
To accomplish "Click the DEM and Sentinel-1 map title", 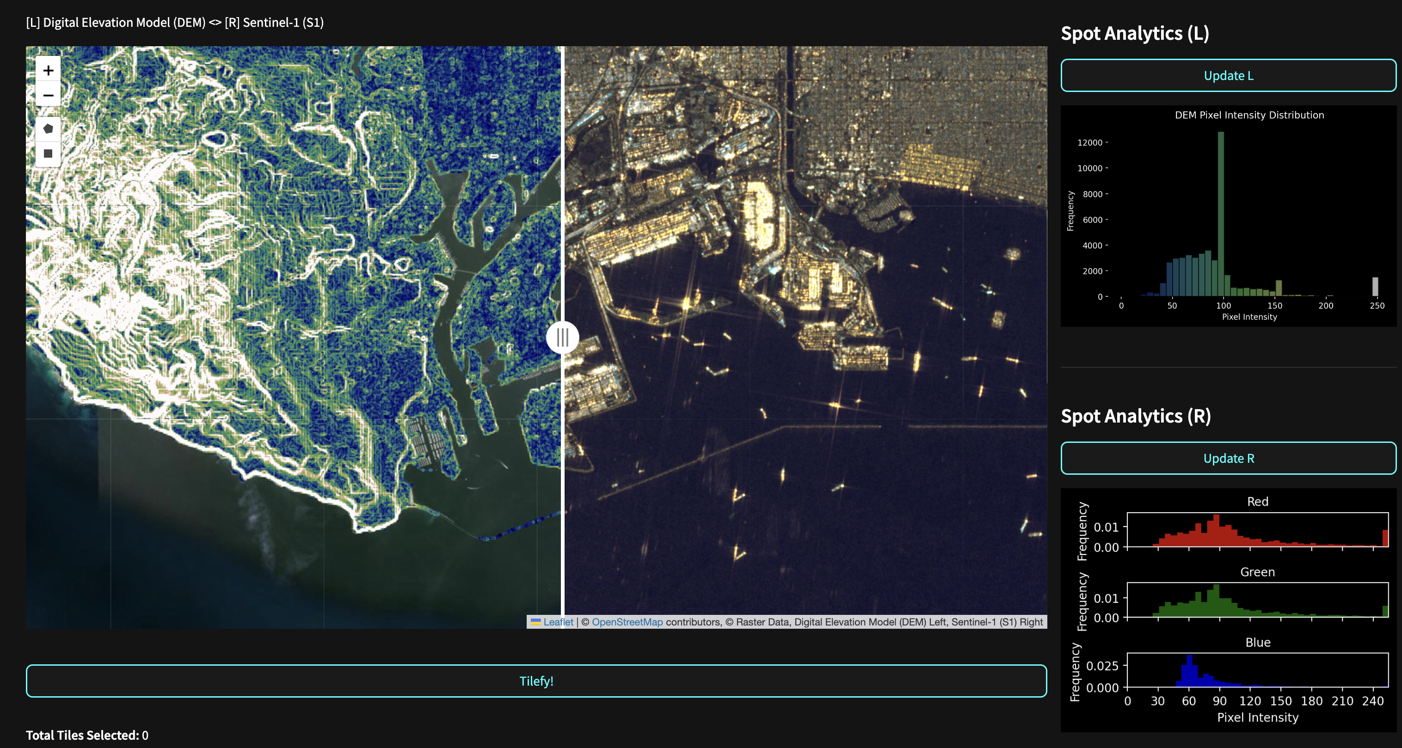I will coord(175,22).
